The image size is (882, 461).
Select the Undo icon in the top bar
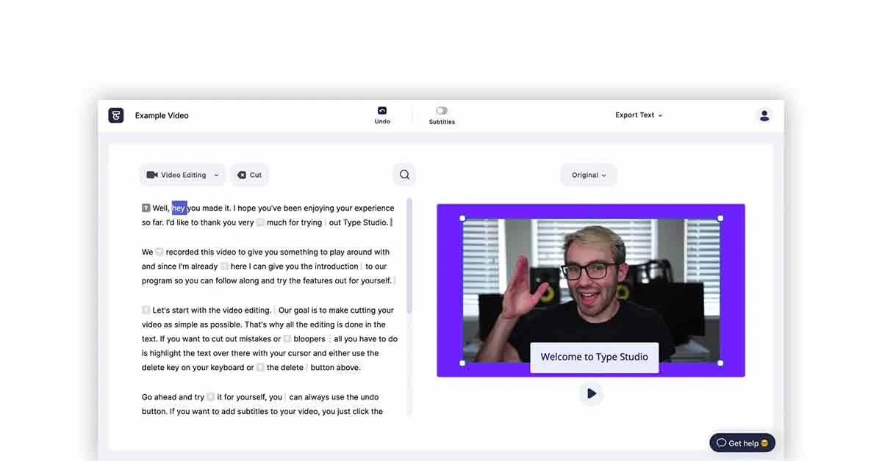pos(381,112)
